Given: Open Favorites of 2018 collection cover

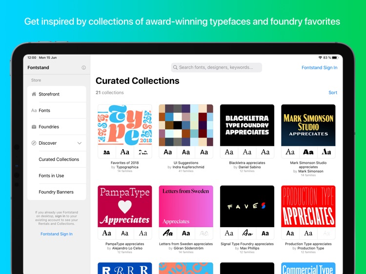Looking at the screenshot, I should click(x=124, y=125).
